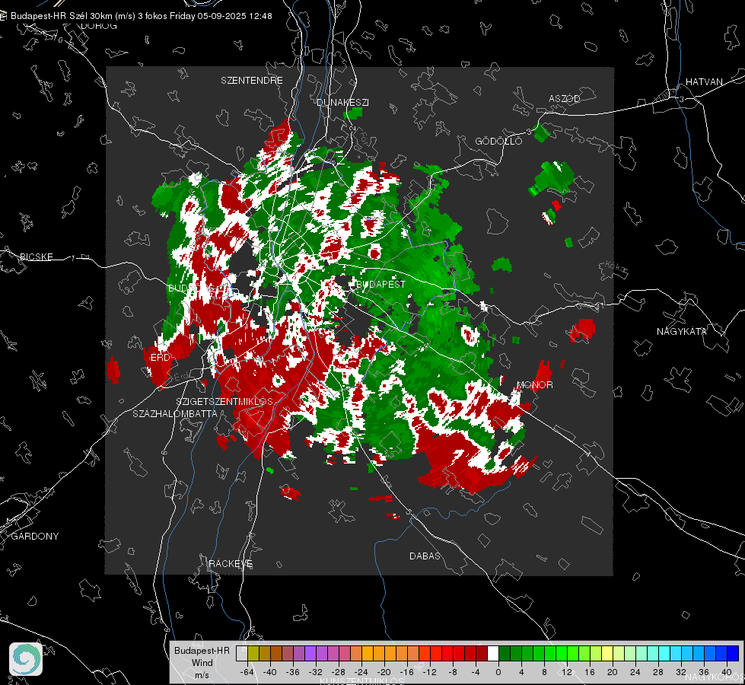Click the GÁRDONY town label
Viewport: 745px width, 685px height.
pyautogui.click(x=35, y=537)
